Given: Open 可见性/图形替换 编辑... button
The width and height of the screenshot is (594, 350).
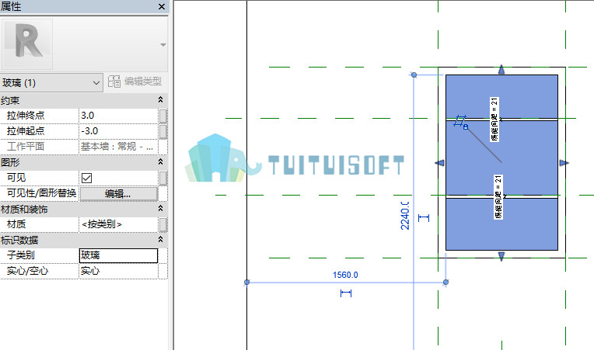Looking at the screenshot, I should point(119,194).
